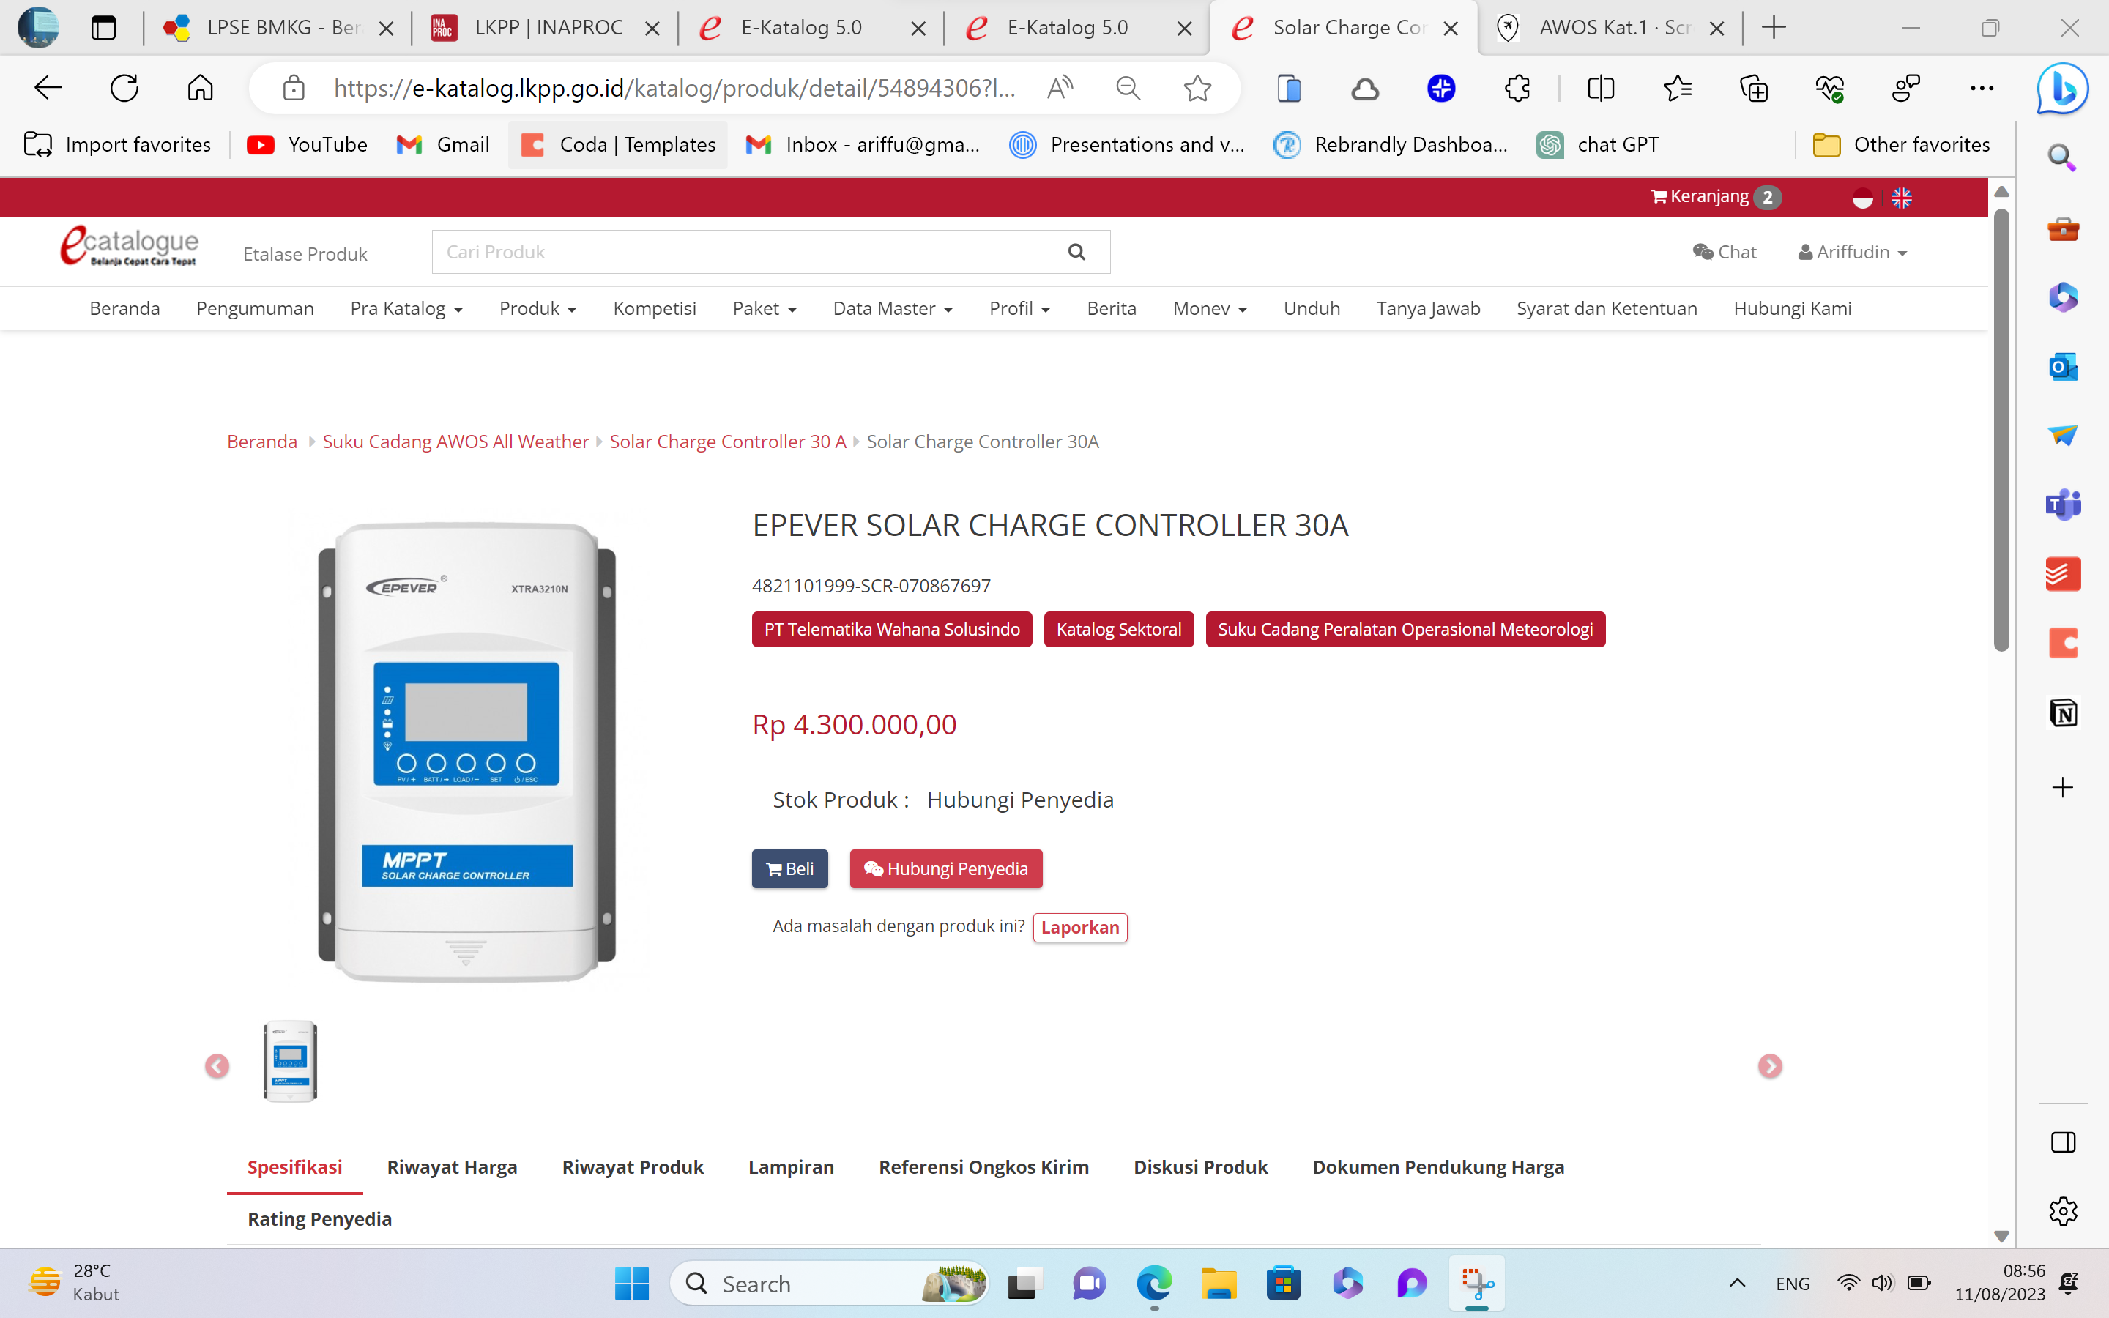2109x1318 pixels.
Task: Toggle split screen icon in toolbar
Action: (1601, 87)
